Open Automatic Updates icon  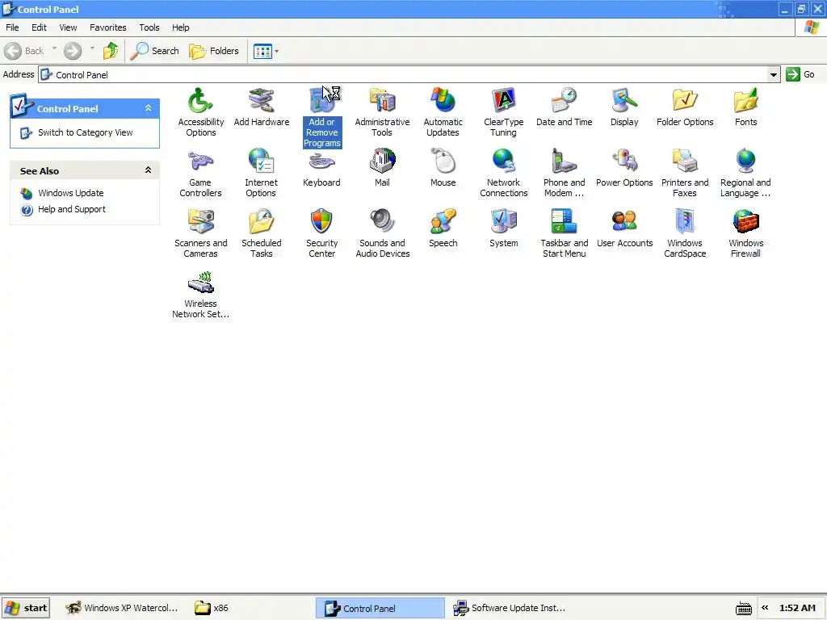[x=443, y=100]
